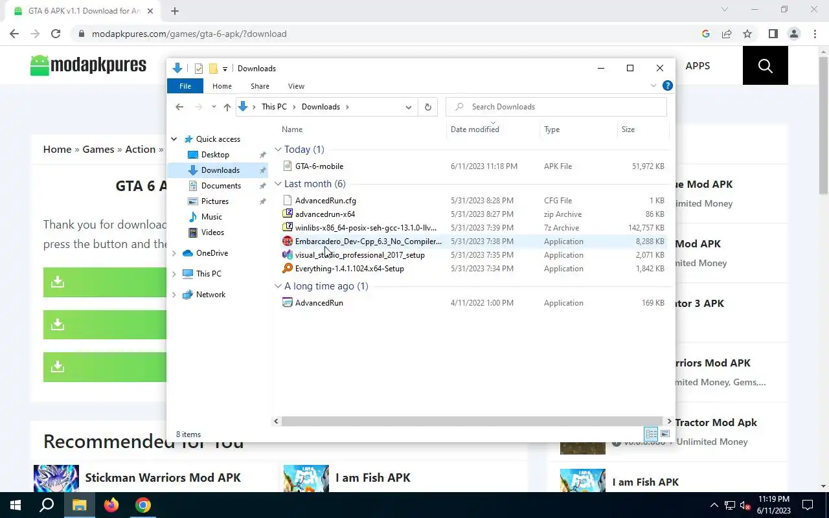Open the File menu in Explorer
The image size is (829, 518).
tap(185, 86)
